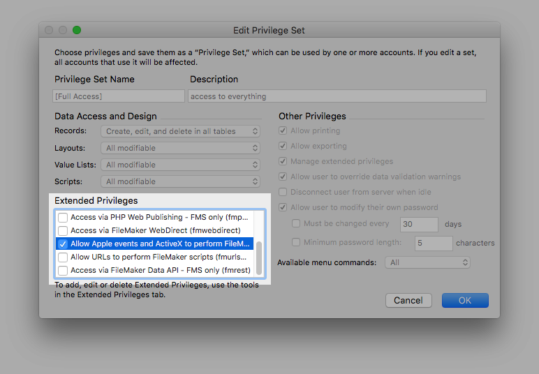
Task: Select 'Allow URLs to perform FileMaker scripts' row
Action: 156,257
